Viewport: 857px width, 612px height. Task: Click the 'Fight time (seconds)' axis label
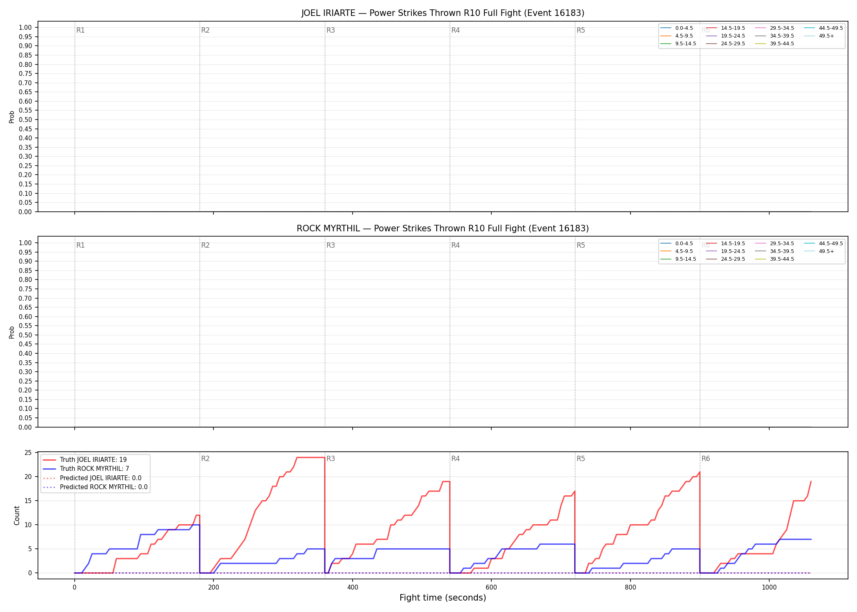[443, 598]
